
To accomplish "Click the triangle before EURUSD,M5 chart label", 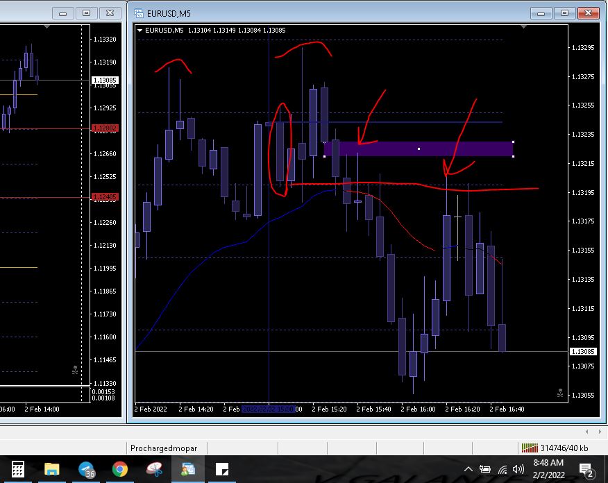I will click(140, 31).
